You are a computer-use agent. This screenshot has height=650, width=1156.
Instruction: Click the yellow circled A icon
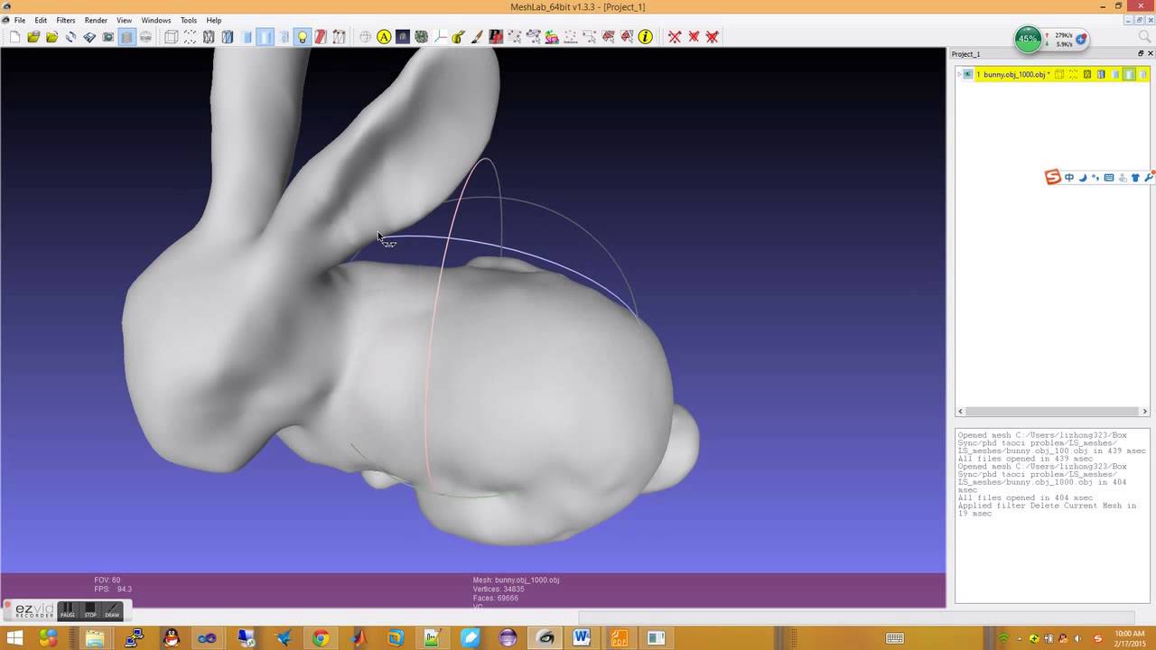[384, 37]
